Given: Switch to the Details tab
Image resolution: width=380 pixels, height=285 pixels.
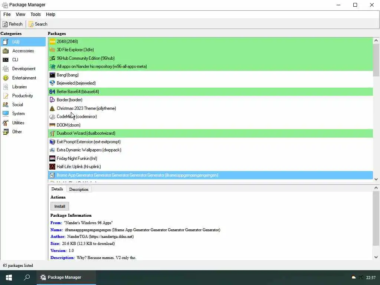Looking at the screenshot, I should tap(57, 189).
